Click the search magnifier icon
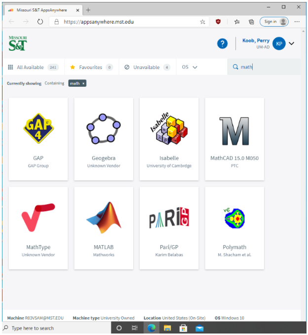Image resolution: width=308 pixels, height=335 pixels. coord(235,67)
